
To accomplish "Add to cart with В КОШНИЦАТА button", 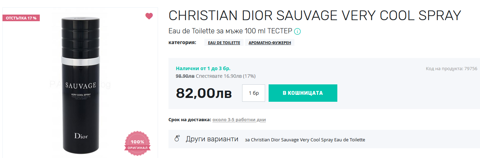I will pos(303,93).
